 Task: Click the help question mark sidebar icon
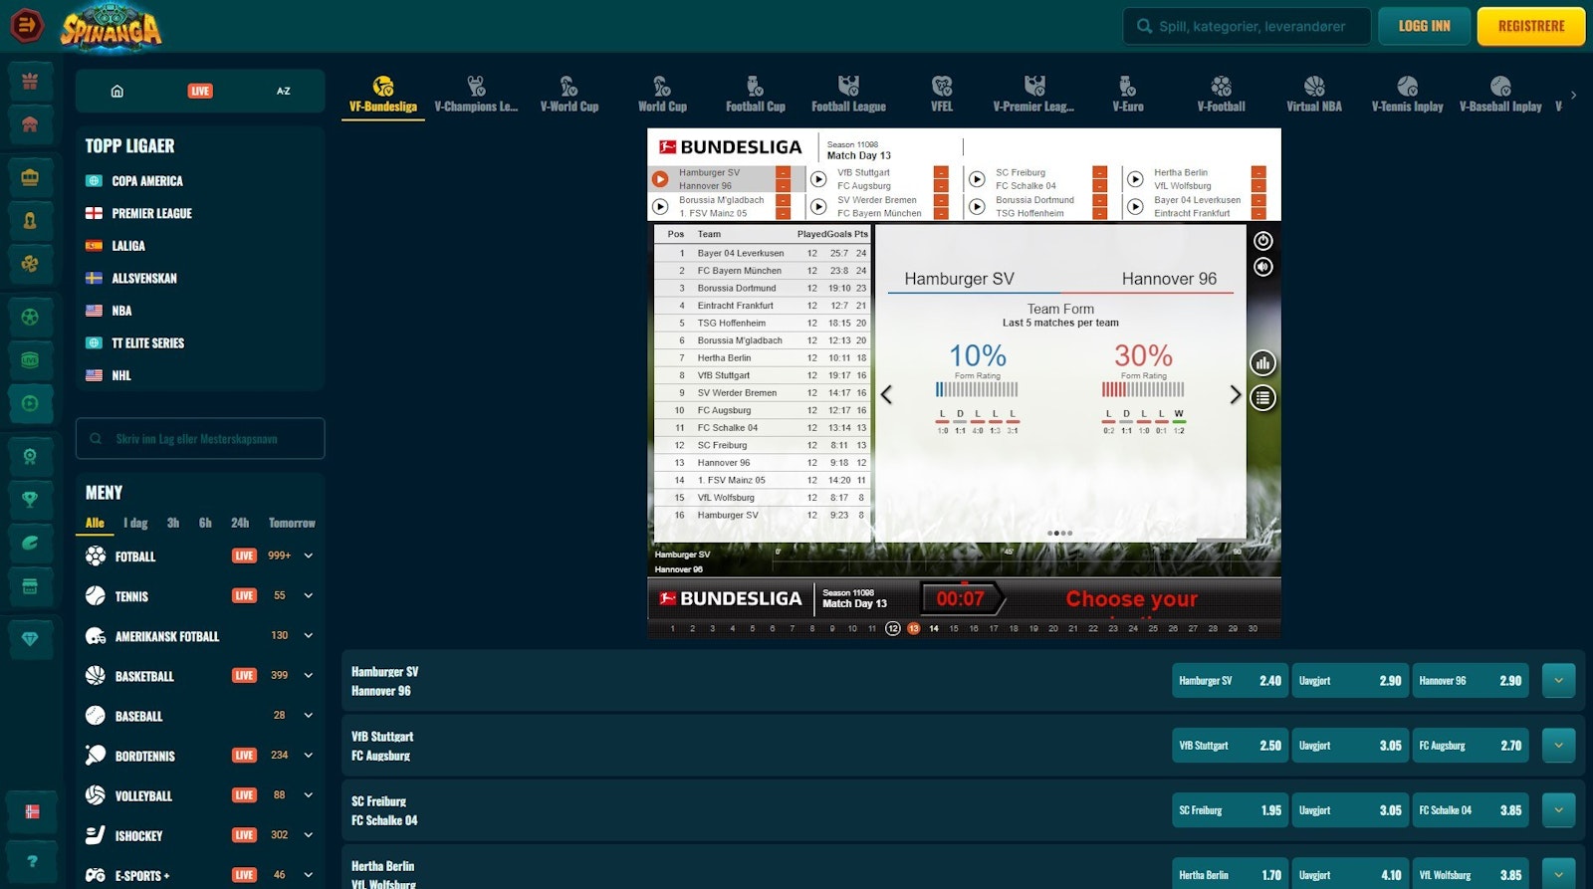32,861
